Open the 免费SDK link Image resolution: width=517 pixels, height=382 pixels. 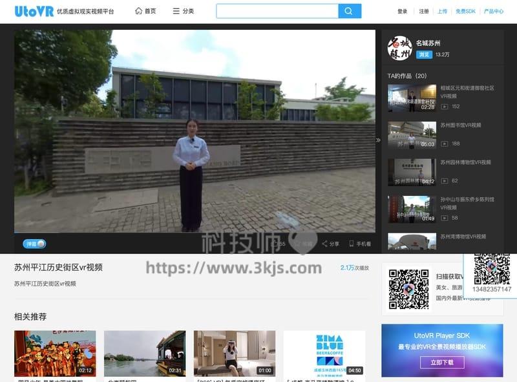[465, 11]
